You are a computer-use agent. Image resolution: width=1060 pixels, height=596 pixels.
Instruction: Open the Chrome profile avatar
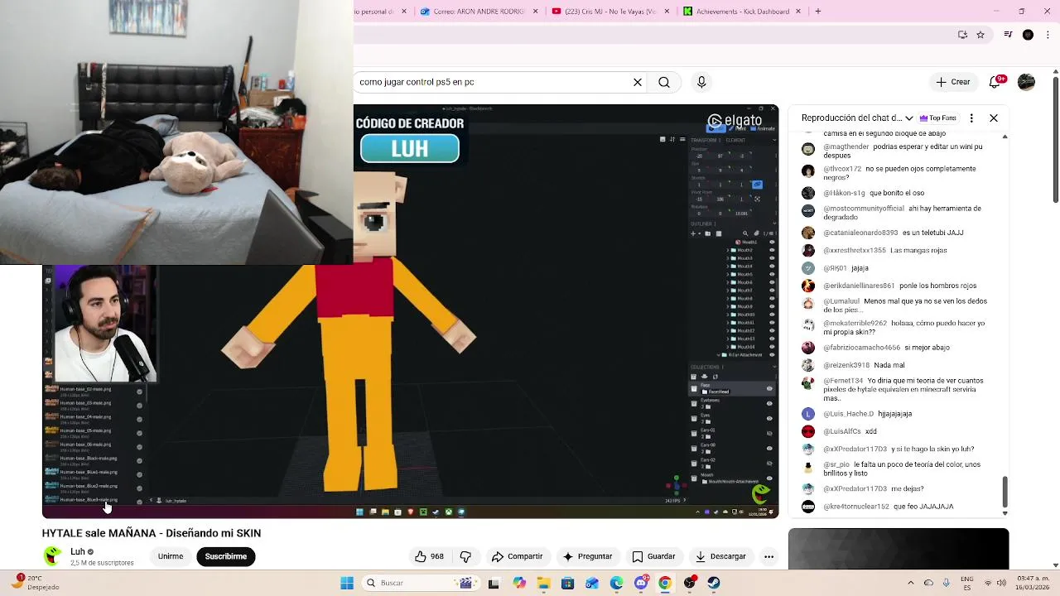coord(1028,35)
